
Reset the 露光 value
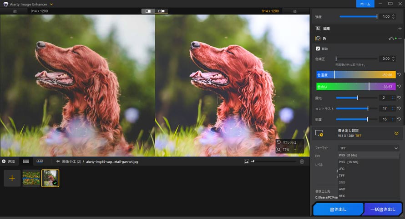(x=399, y=98)
